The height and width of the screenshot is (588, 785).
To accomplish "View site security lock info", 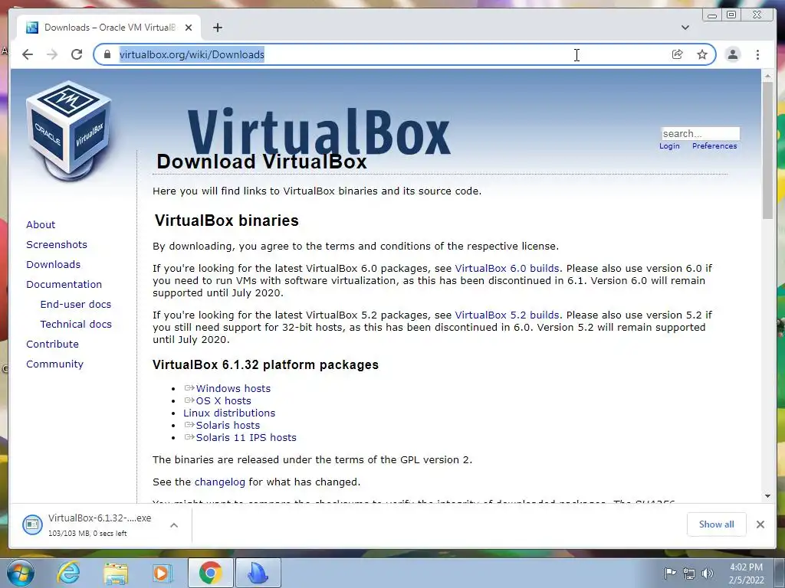I will pyautogui.click(x=107, y=54).
